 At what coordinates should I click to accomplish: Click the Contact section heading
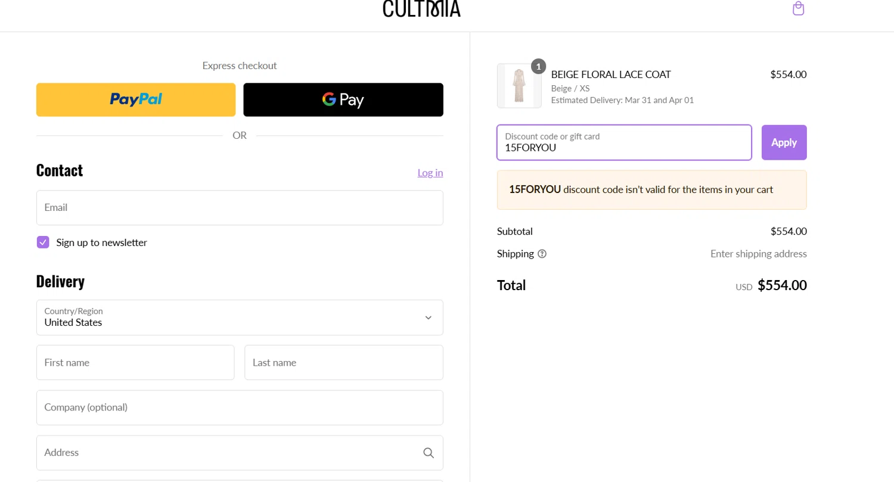tap(60, 170)
